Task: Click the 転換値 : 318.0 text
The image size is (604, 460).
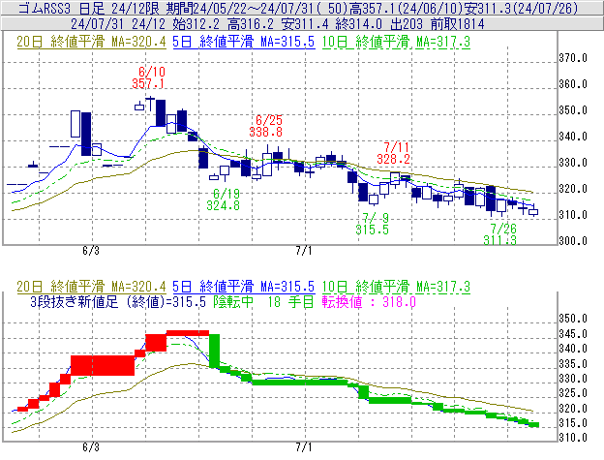Action: [x=369, y=301]
